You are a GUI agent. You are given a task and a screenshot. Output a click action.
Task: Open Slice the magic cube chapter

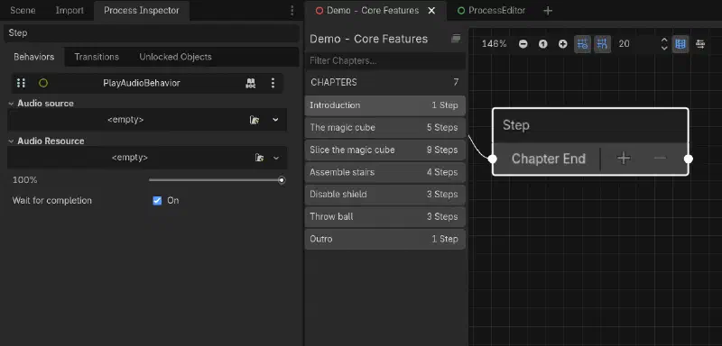385,150
